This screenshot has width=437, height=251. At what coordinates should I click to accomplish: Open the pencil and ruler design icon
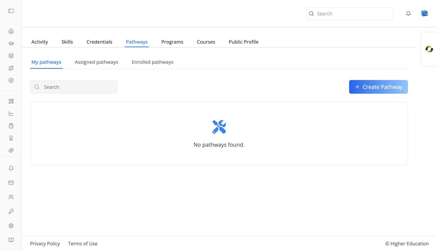pos(11,101)
